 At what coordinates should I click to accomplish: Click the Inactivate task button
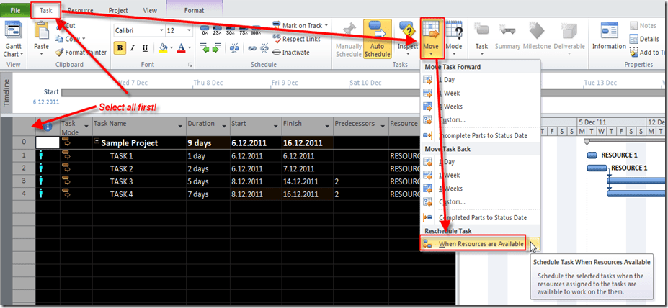[x=277, y=53]
